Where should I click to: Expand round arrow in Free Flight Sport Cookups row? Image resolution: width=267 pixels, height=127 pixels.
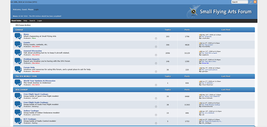point(156,98)
